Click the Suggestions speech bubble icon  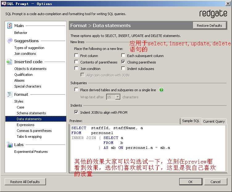tap(10, 41)
